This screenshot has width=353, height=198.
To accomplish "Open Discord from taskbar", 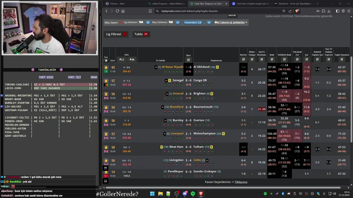I will [185, 194].
